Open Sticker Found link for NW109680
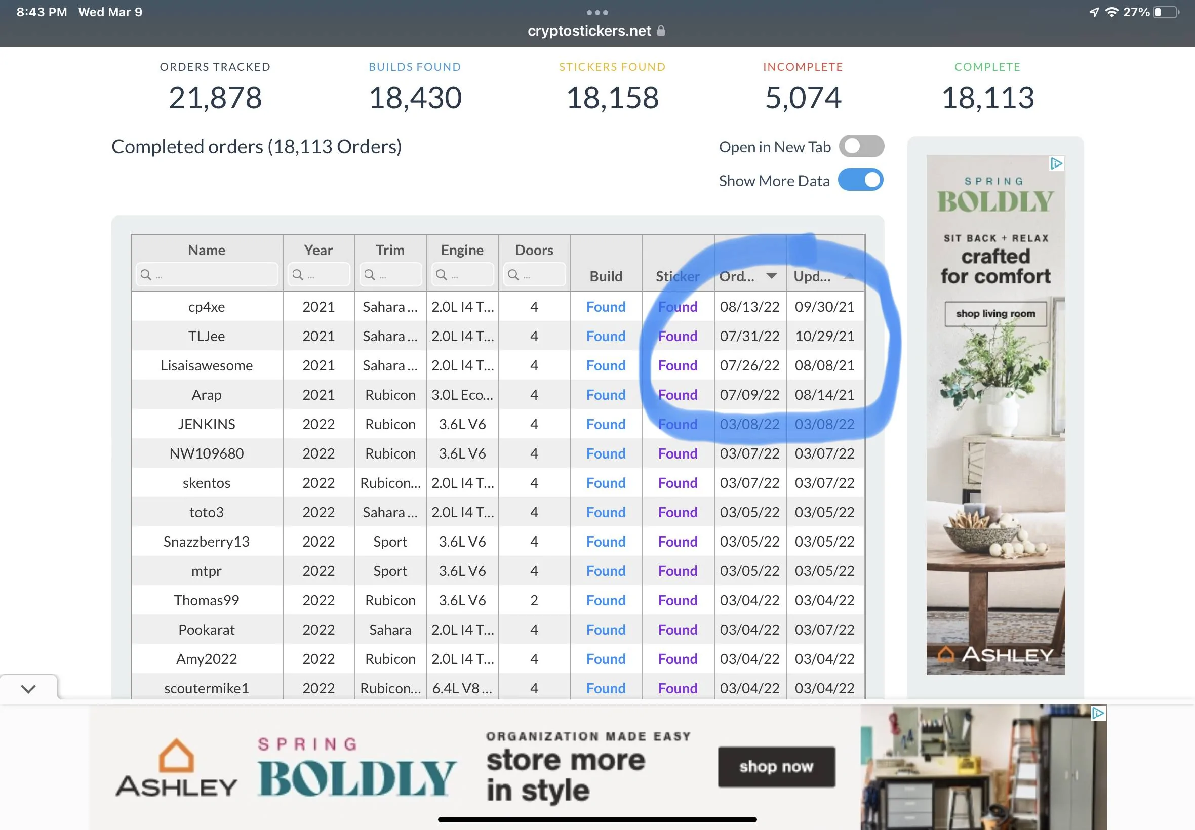 [x=678, y=453]
